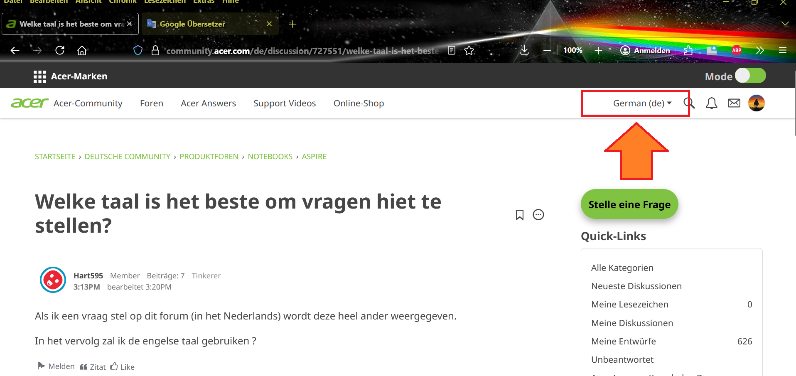Open ASPIRE breadcrumb
This screenshot has width=796, height=376.
tap(314, 157)
